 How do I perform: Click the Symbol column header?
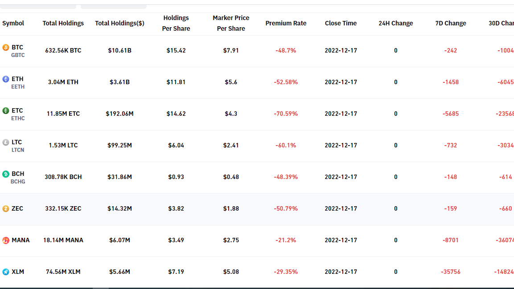tap(13, 23)
